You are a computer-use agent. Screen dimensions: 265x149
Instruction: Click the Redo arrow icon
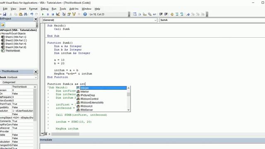(36, 14)
